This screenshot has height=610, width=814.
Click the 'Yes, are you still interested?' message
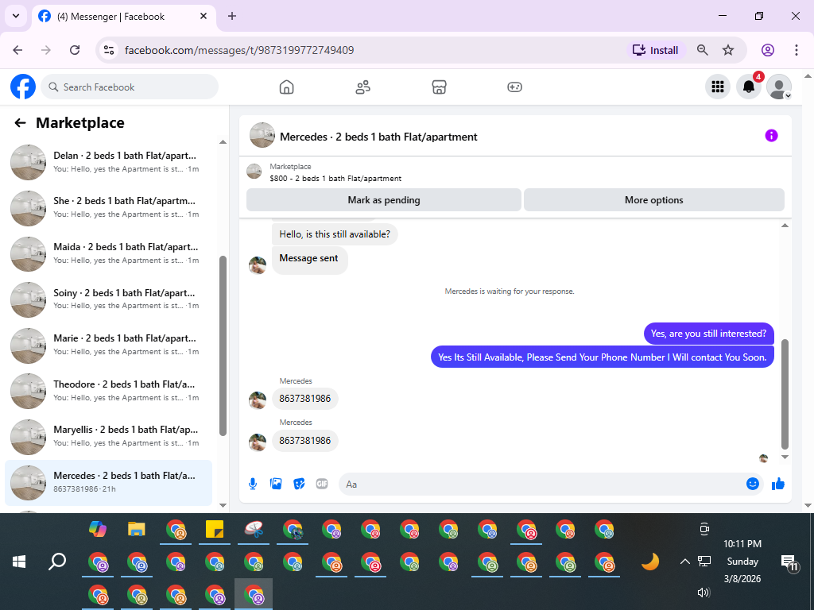[x=708, y=334]
